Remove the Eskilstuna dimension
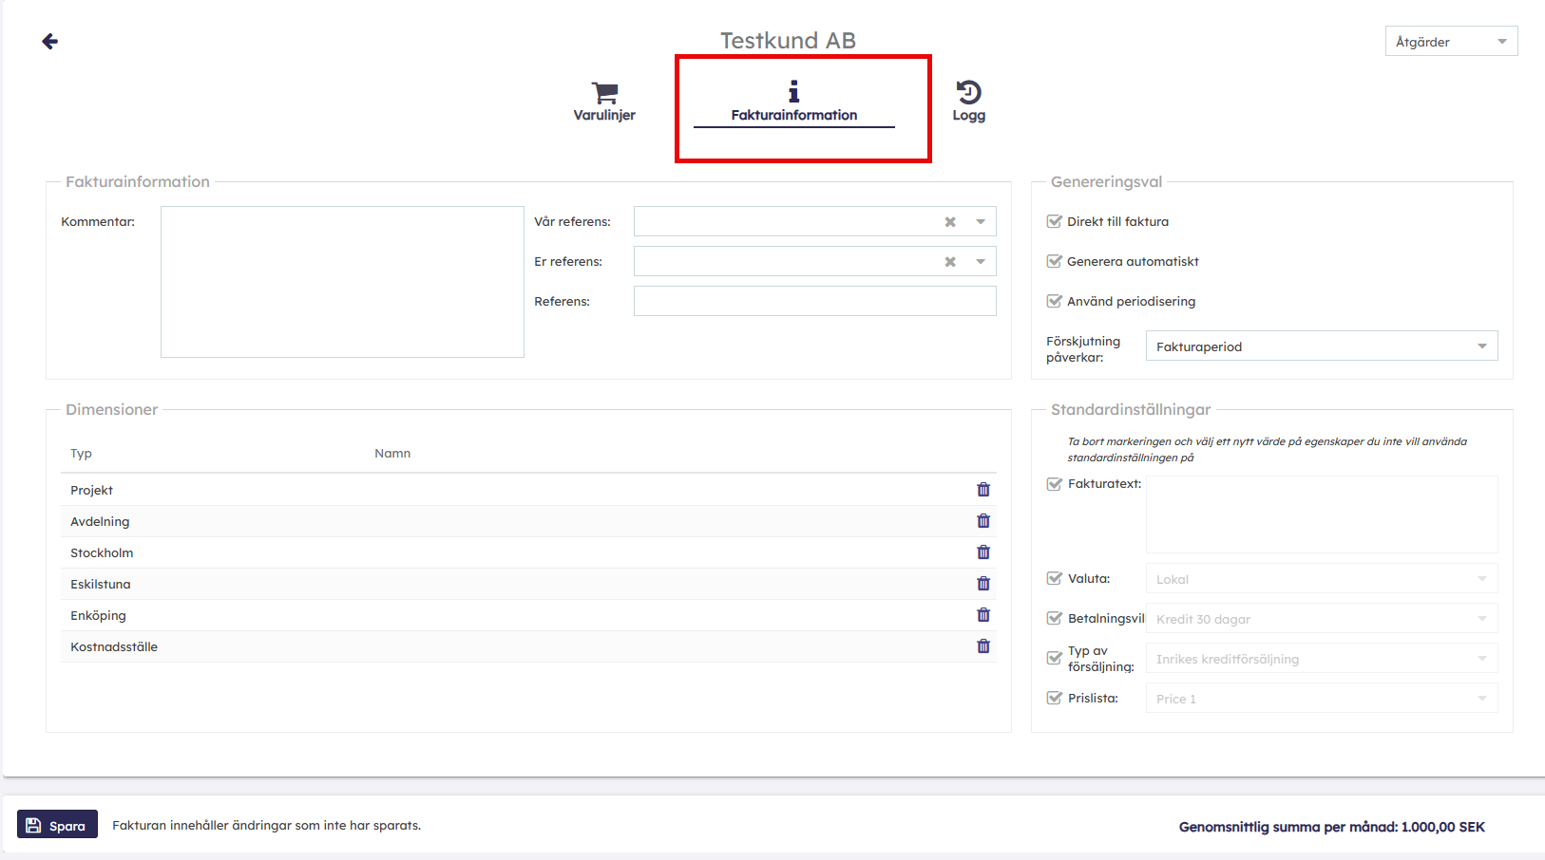Image resolution: width=1545 pixels, height=860 pixels. (x=983, y=584)
